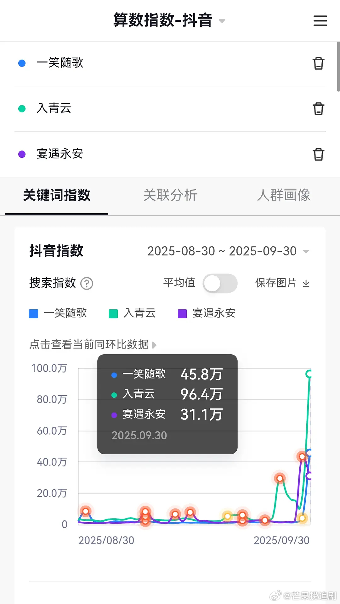Click the 2025/08/30 axis label

coord(106,540)
